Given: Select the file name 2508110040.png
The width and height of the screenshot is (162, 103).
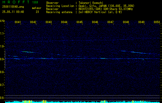Looking at the screenshot, I should (x=13, y=7).
